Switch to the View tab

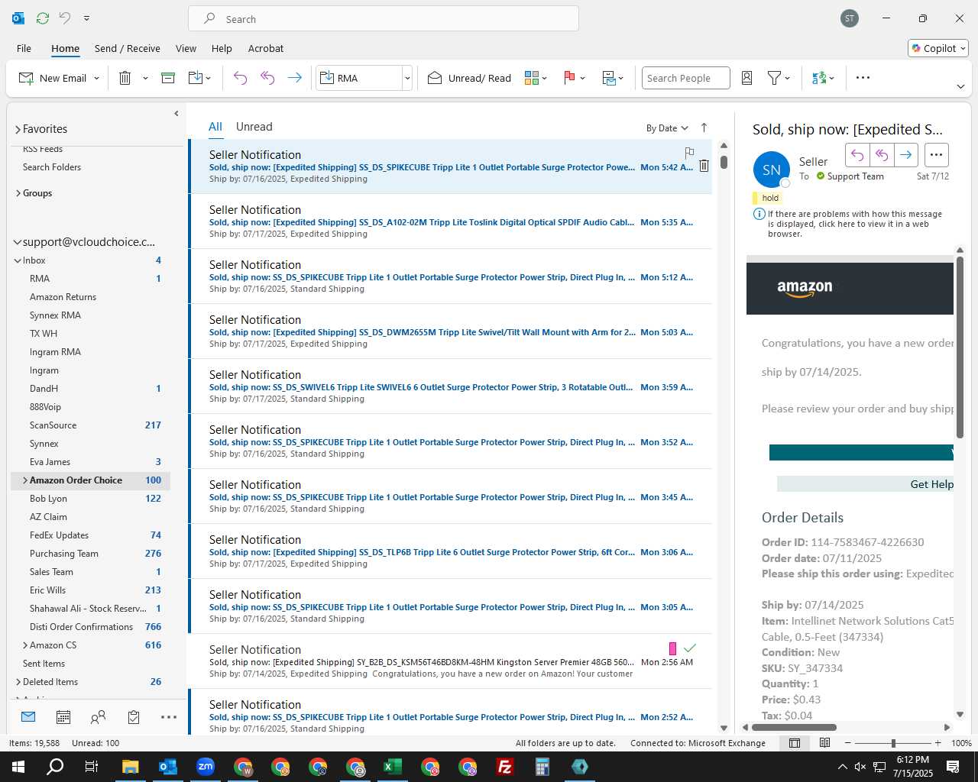[186, 48]
